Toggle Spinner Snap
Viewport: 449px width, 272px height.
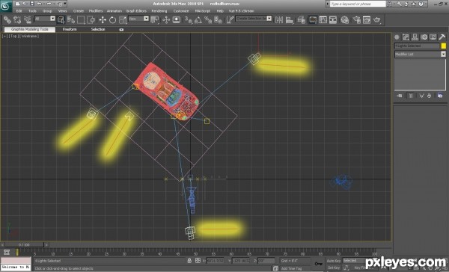(219, 19)
